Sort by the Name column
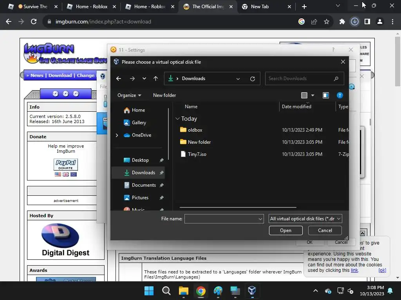 191,107
